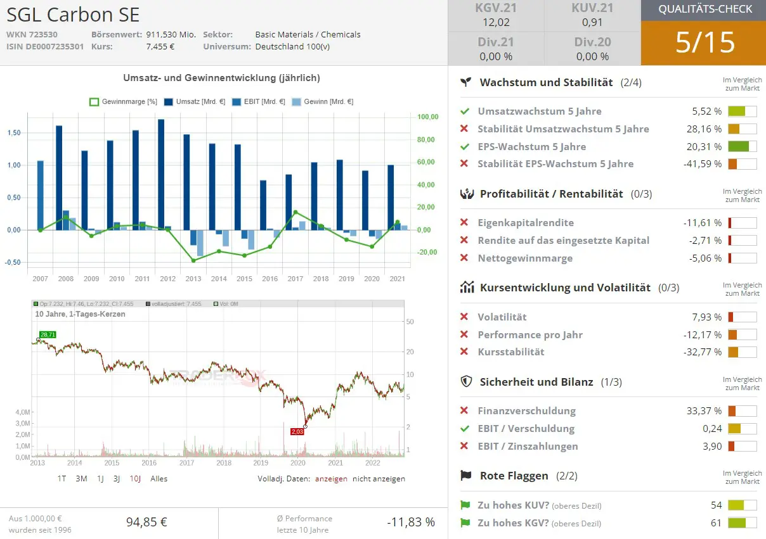Click the red X next to Eigenkapitalrendite
This screenshot has width=766, height=539.
click(x=465, y=223)
